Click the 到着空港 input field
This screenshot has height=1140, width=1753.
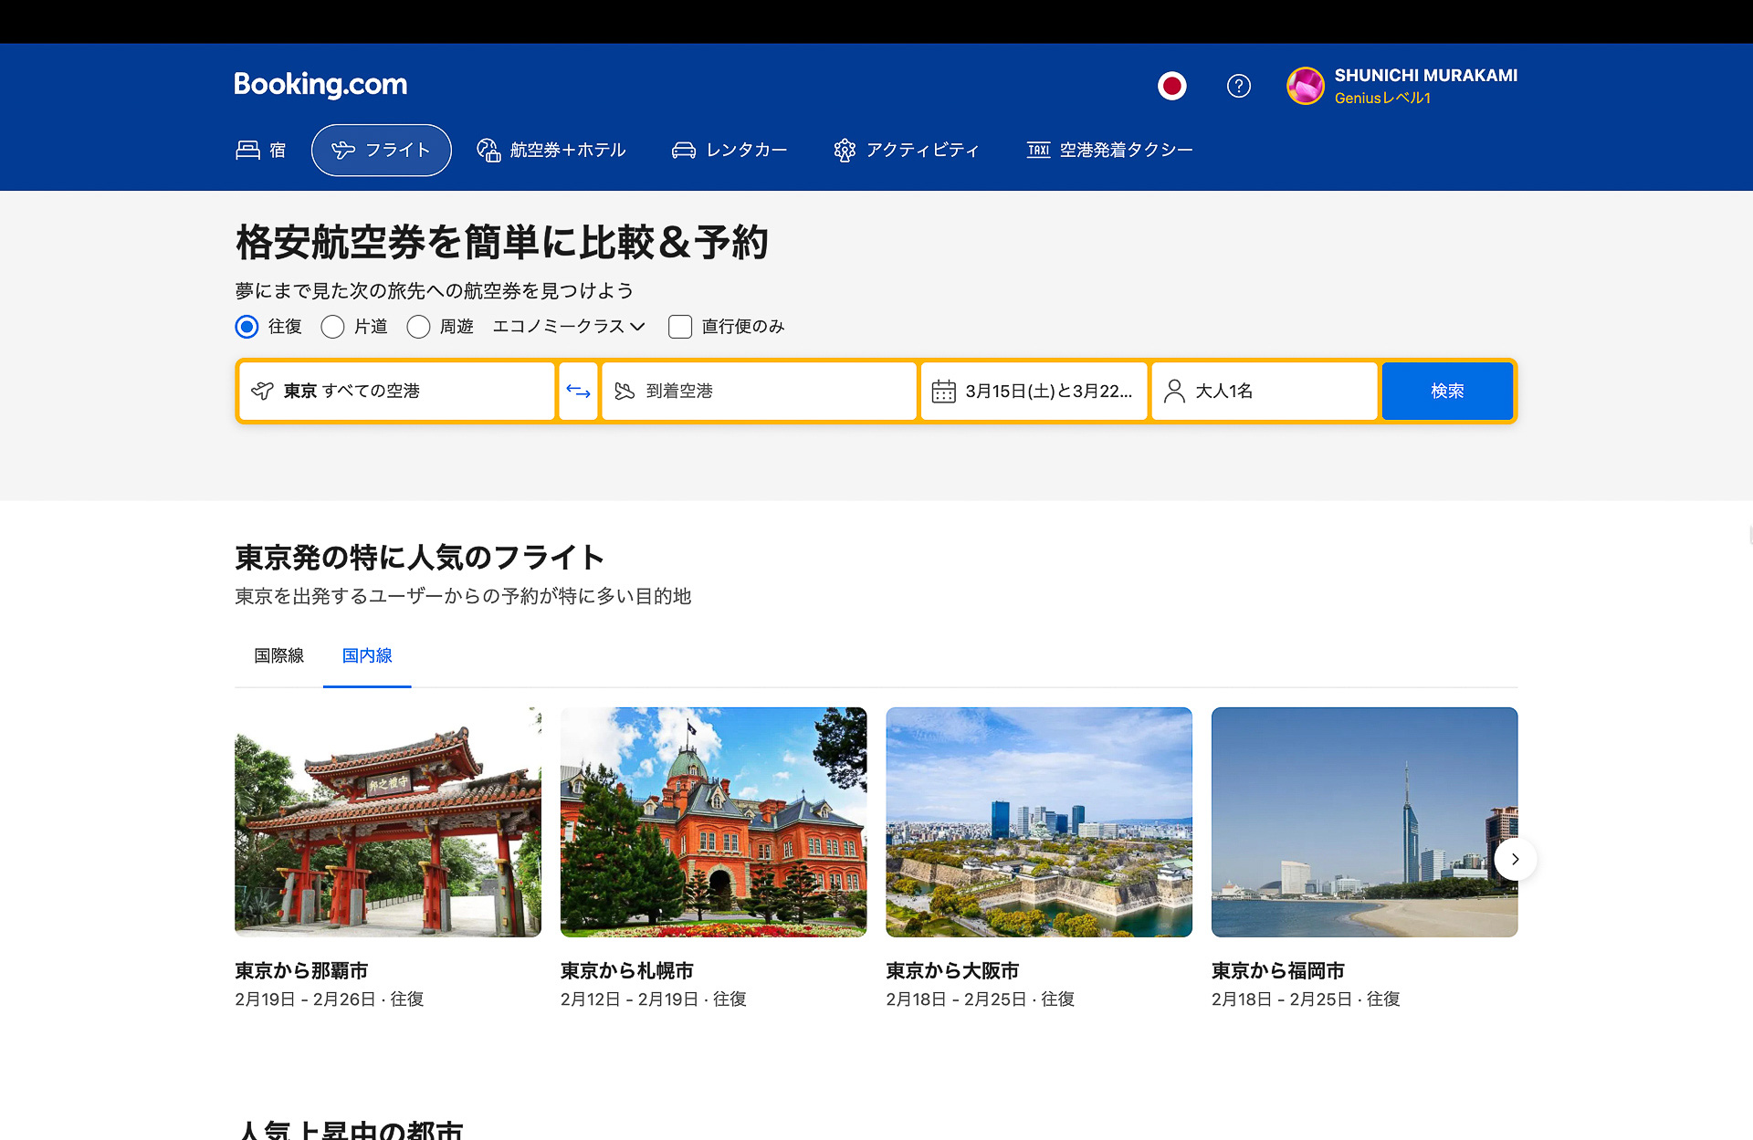[x=759, y=391]
